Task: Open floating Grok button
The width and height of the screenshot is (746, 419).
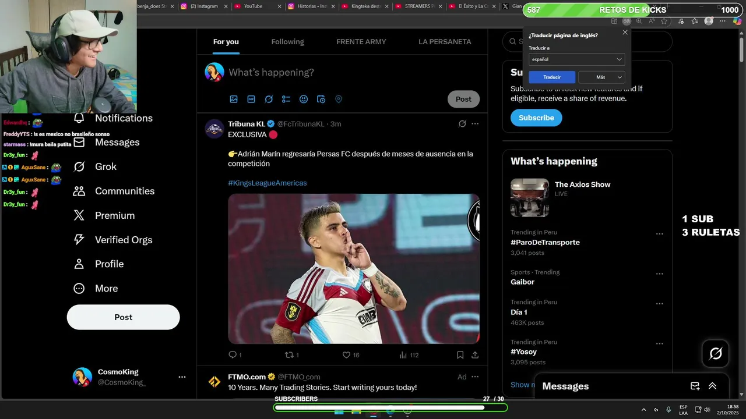Action: pos(716,353)
